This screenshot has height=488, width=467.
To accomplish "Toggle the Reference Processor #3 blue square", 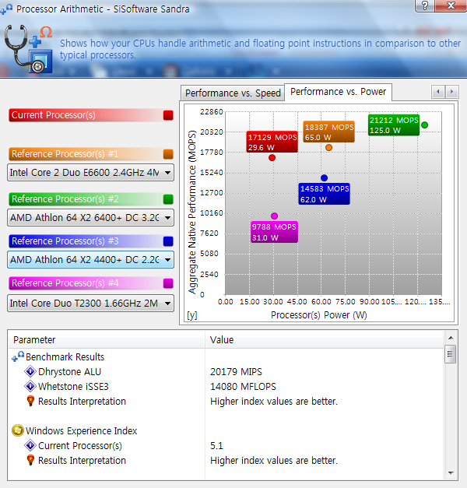I will click(x=168, y=241).
